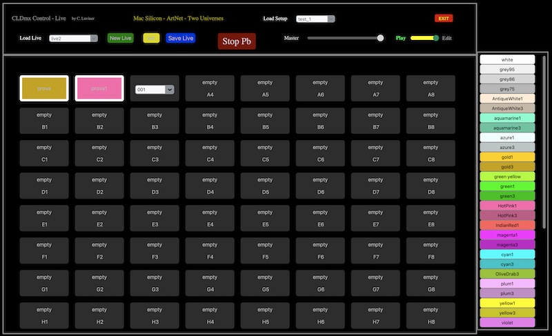Select the azure3 color swatch

point(507,147)
